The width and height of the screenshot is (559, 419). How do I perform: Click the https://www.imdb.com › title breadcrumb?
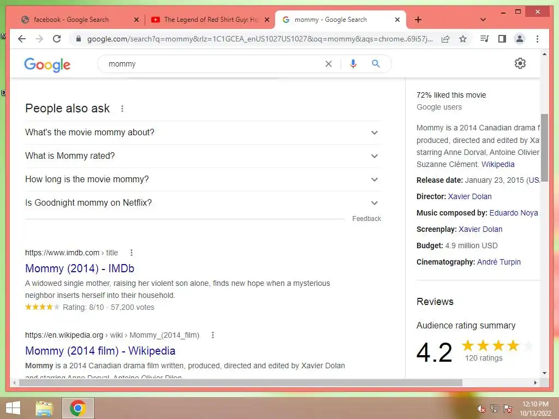72,253
